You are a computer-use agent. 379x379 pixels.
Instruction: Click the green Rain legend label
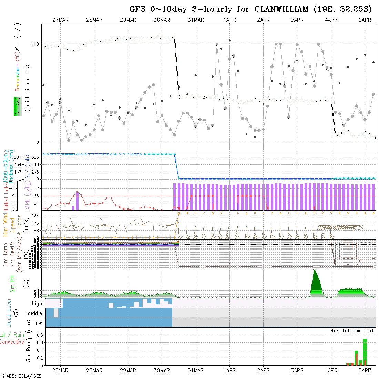(19, 335)
